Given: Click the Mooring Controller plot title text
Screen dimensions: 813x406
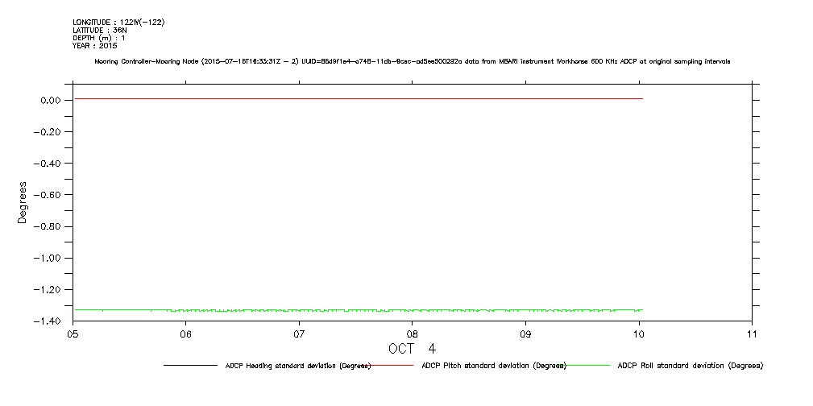Looking at the screenshot, I should [412, 62].
